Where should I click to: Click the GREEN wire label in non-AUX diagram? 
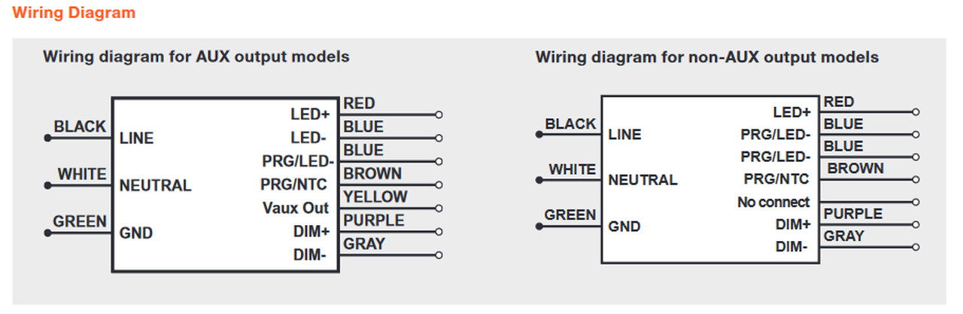tap(570, 215)
